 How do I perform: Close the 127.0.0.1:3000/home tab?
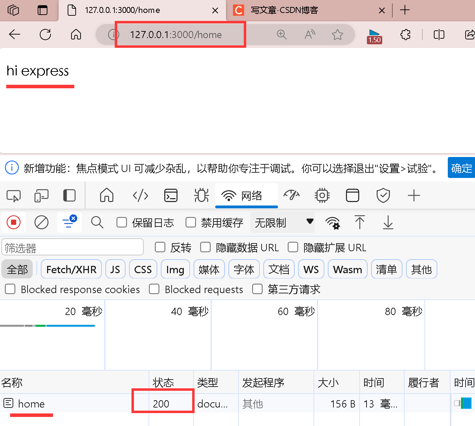point(215,10)
